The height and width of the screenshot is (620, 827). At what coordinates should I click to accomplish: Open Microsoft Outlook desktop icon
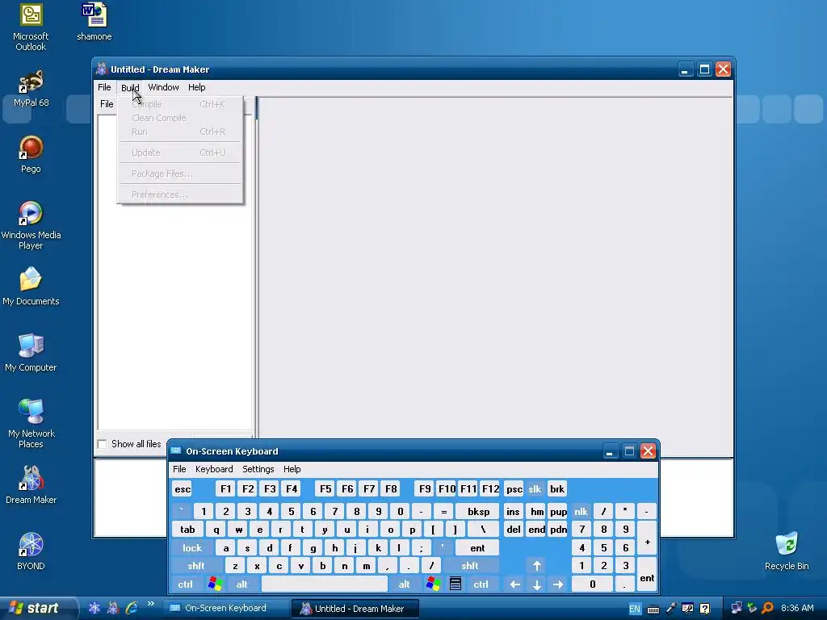[31, 27]
